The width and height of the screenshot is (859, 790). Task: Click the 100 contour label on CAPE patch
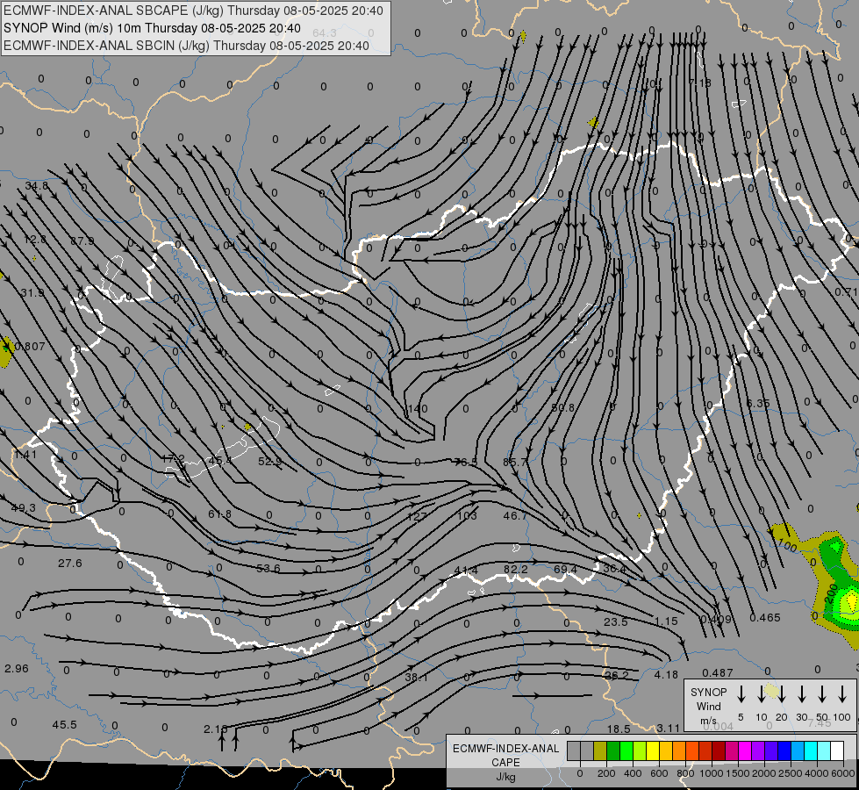787,545
